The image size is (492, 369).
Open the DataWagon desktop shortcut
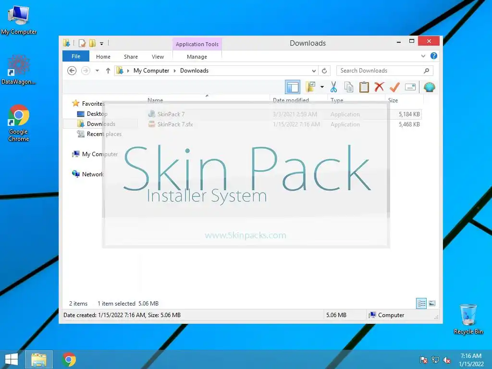pos(19,69)
